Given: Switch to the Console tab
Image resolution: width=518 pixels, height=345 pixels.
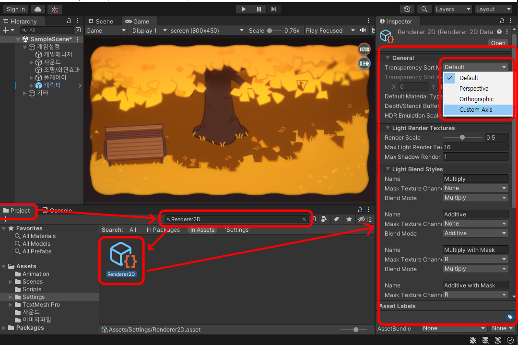Looking at the screenshot, I should tap(58, 211).
